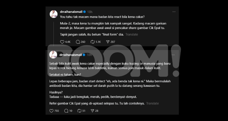Open drraihanaismail username on the second post

71,55
